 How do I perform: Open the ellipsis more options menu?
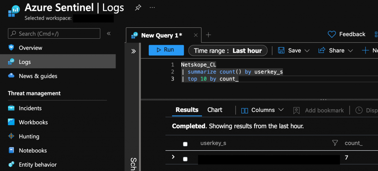[152, 8]
